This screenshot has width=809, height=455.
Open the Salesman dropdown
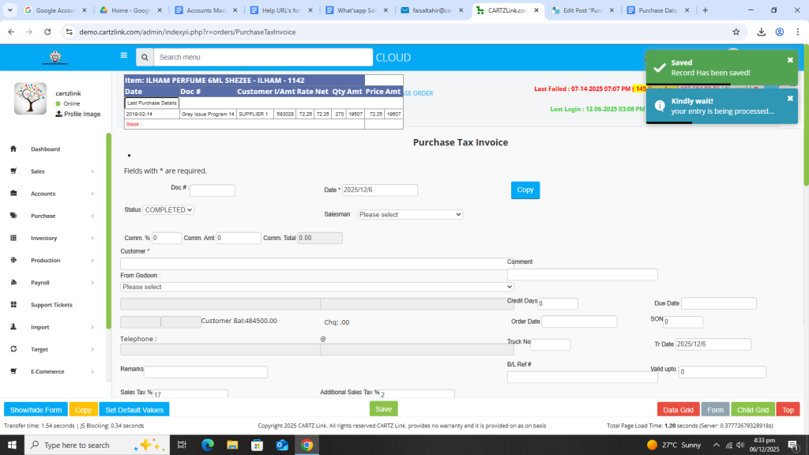pos(409,214)
